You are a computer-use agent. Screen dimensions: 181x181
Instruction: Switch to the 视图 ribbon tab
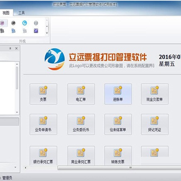pyautogui.click(x=6, y=13)
